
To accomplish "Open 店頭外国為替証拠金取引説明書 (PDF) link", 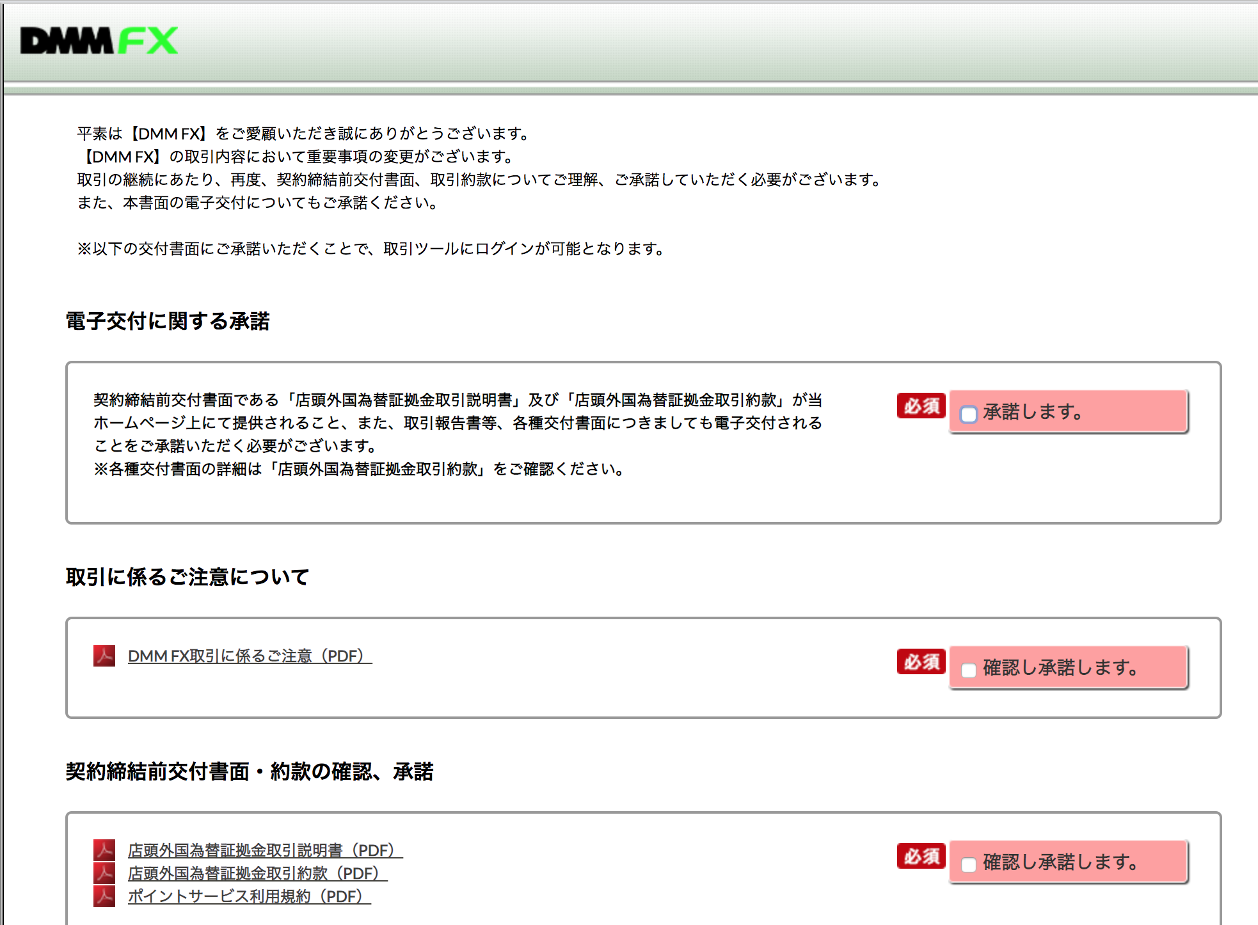I will [x=265, y=850].
